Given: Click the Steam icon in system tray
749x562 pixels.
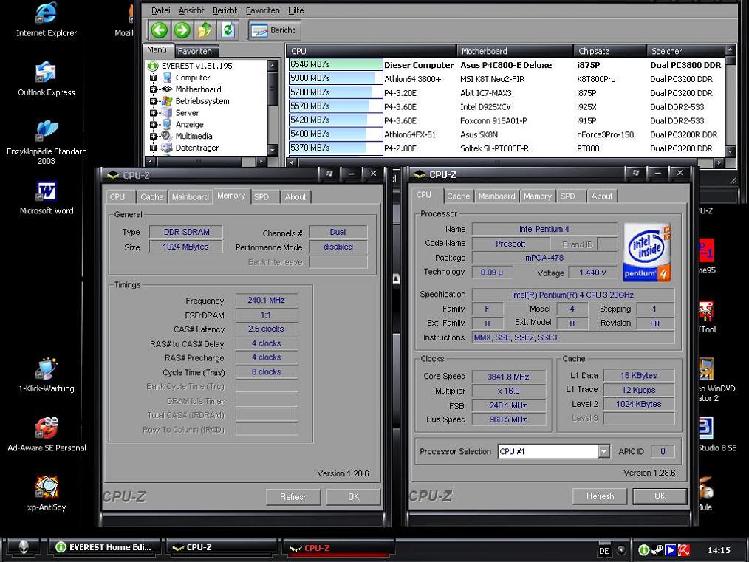Looking at the screenshot, I should [x=657, y=550].
